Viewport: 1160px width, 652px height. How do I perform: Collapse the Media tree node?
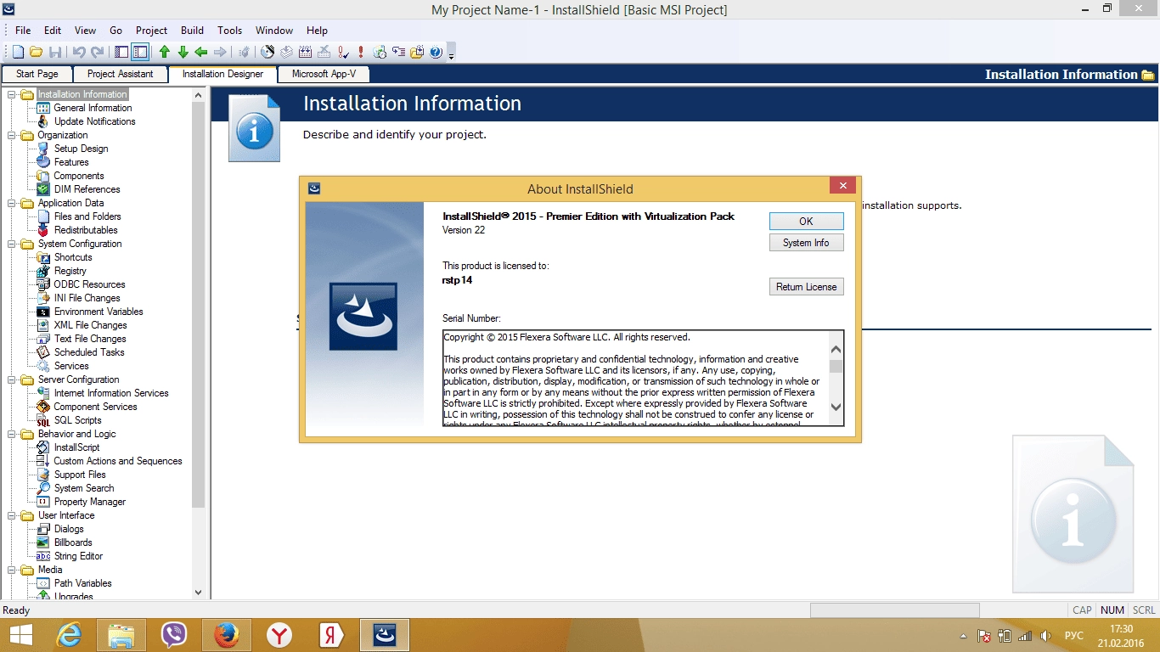pos(12,570)
